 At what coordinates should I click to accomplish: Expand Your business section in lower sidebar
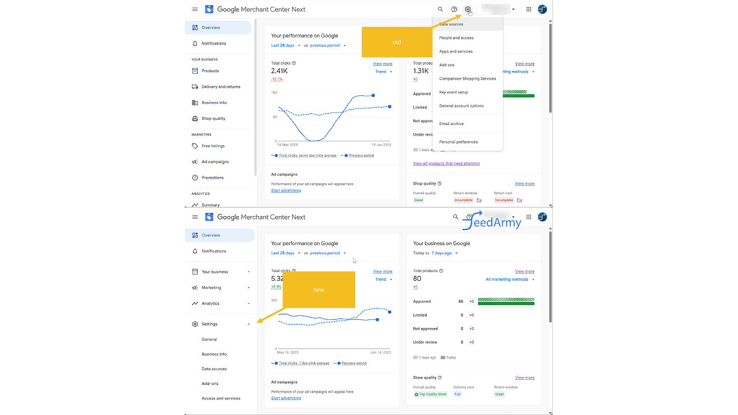[220, 271]
